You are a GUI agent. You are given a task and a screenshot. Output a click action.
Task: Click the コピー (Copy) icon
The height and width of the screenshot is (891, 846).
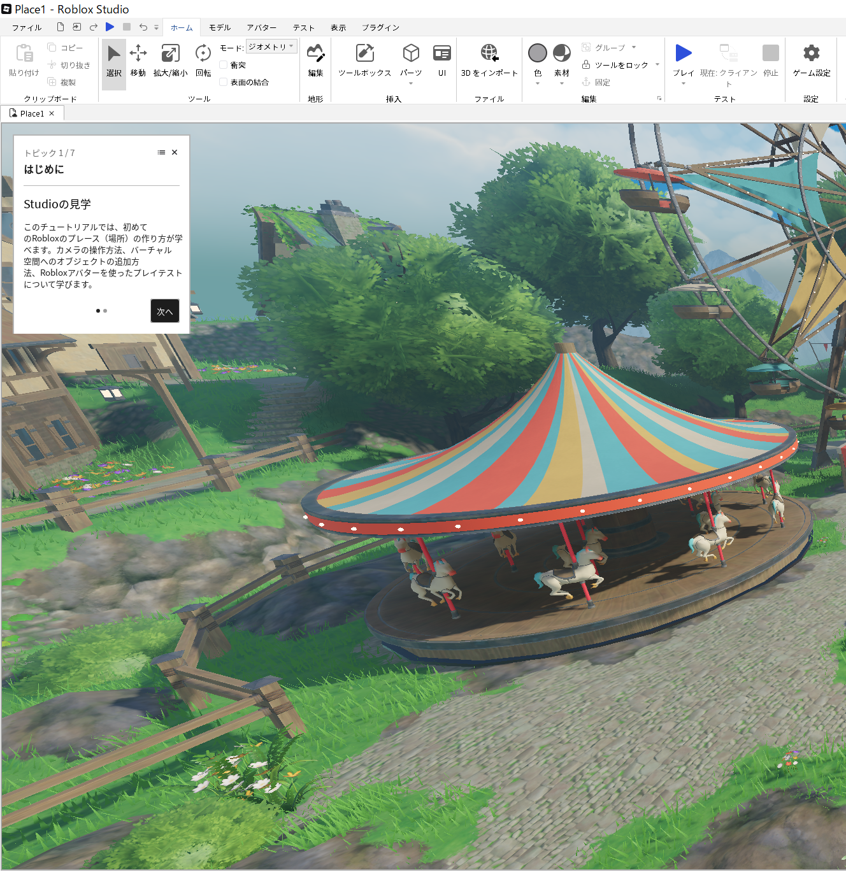point(52,47)
